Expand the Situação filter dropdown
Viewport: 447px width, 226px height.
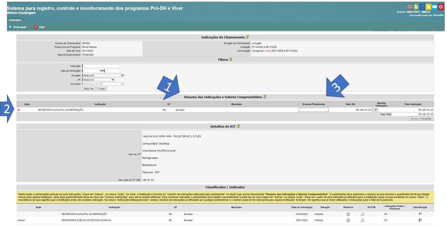tap(103, 75)
